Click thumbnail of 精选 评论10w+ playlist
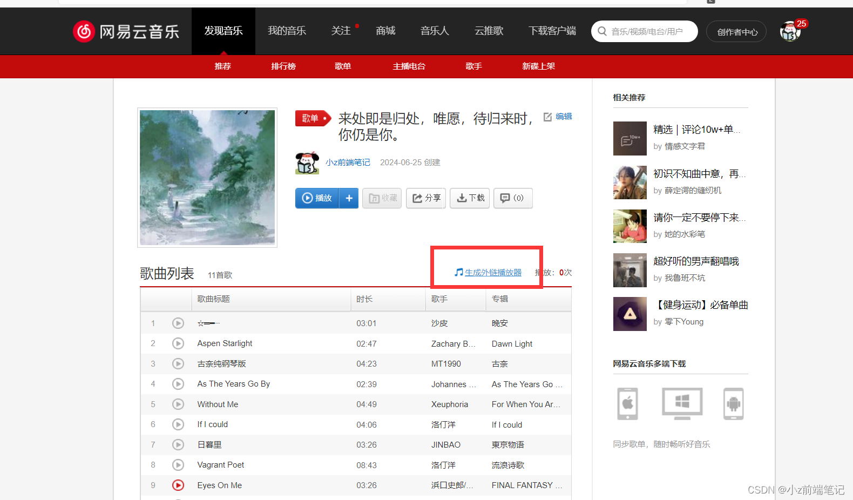853x500 pixels. pyautogui.click(x=630, y=138)
